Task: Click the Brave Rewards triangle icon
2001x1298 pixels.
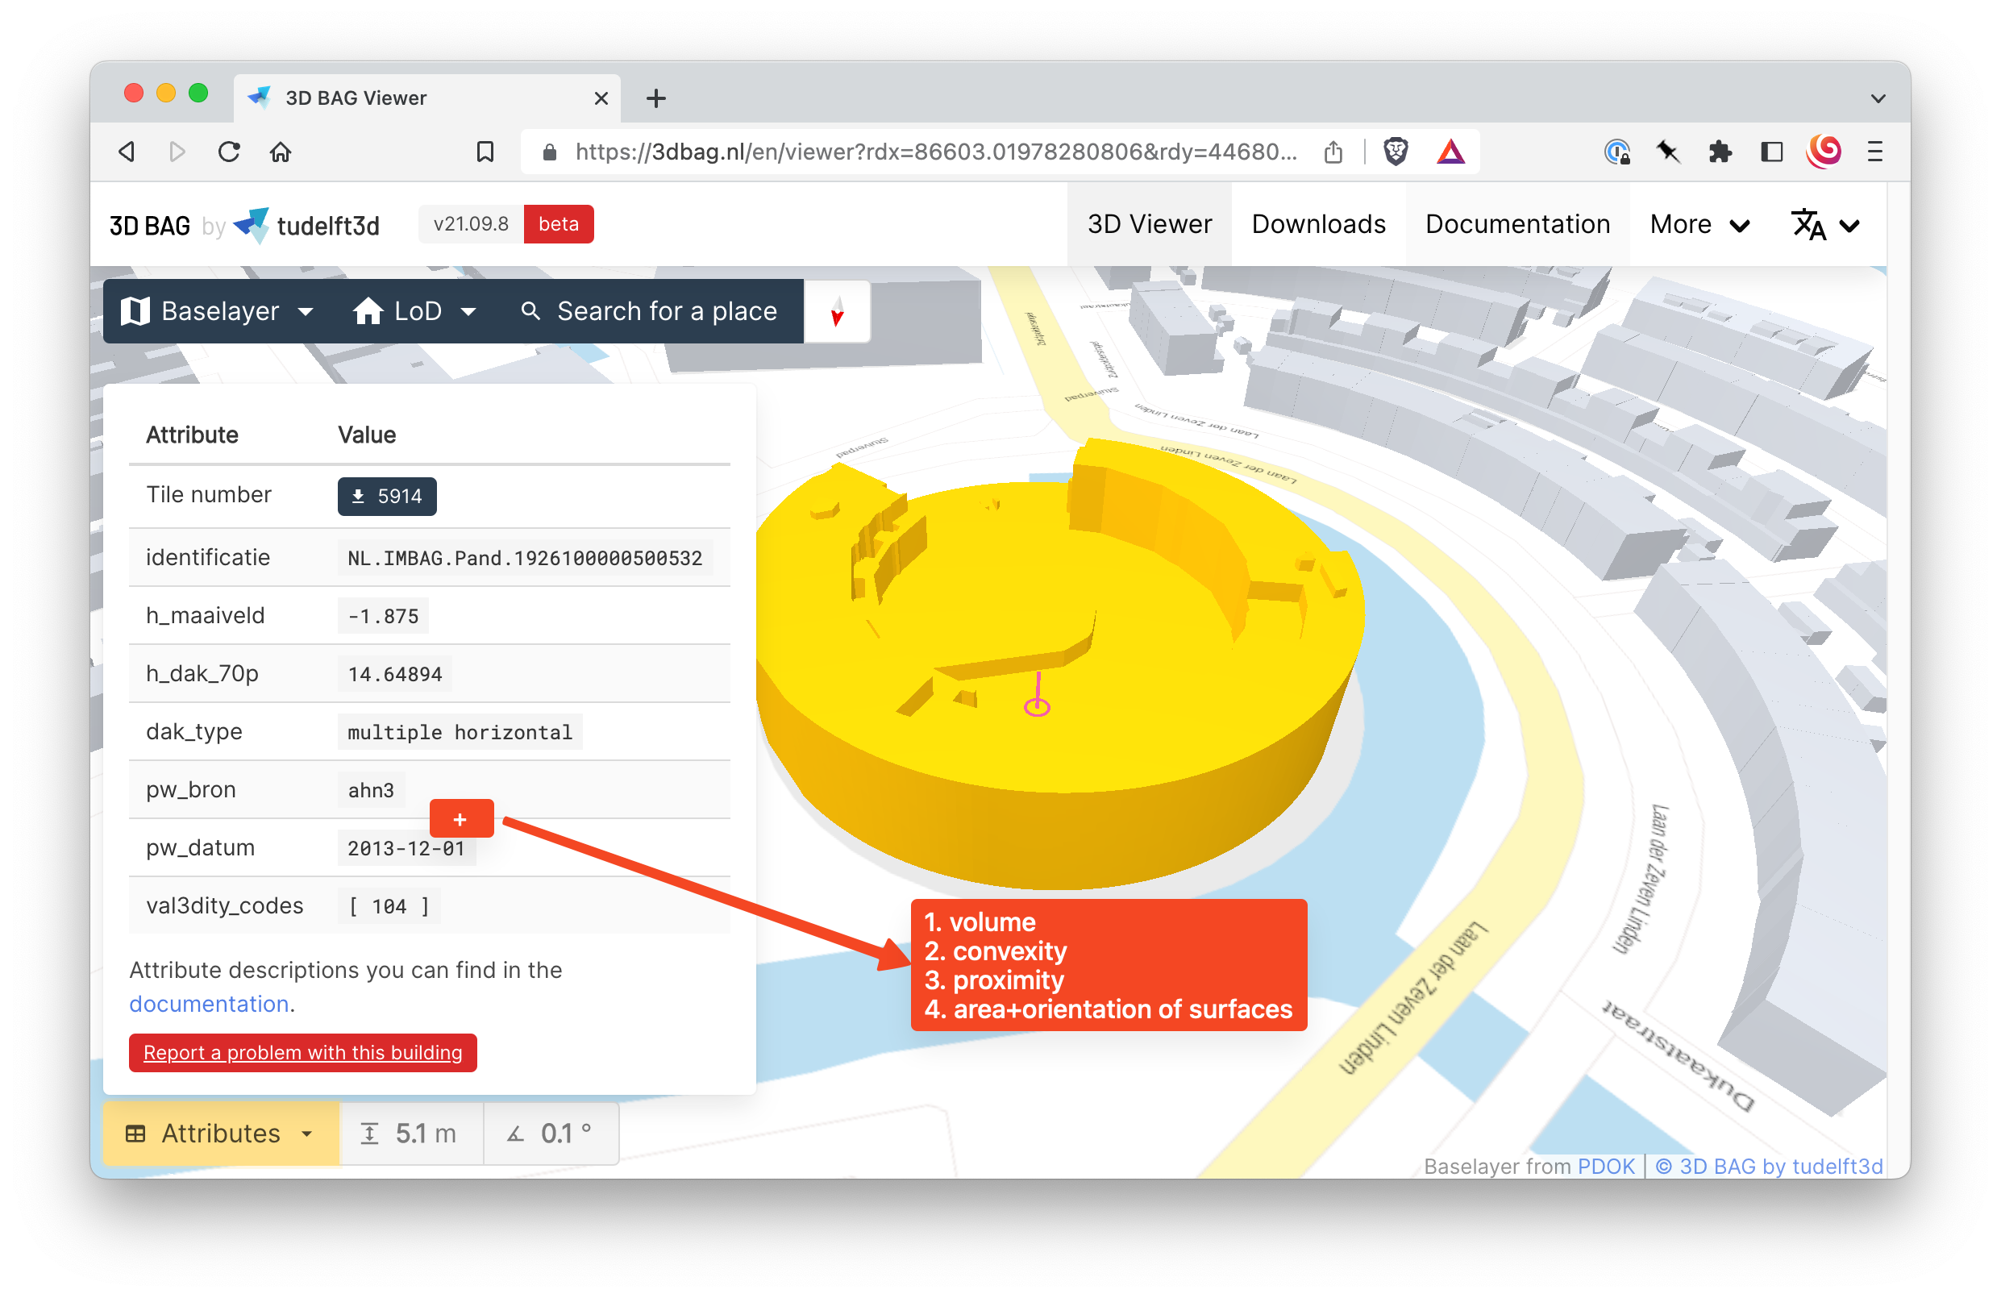Action: [x=1451, y=152]
